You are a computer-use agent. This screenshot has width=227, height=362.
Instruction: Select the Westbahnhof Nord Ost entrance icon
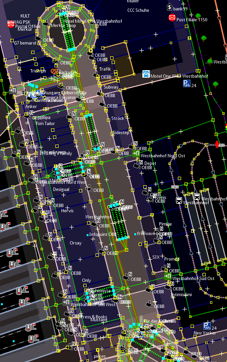point(136,154)
